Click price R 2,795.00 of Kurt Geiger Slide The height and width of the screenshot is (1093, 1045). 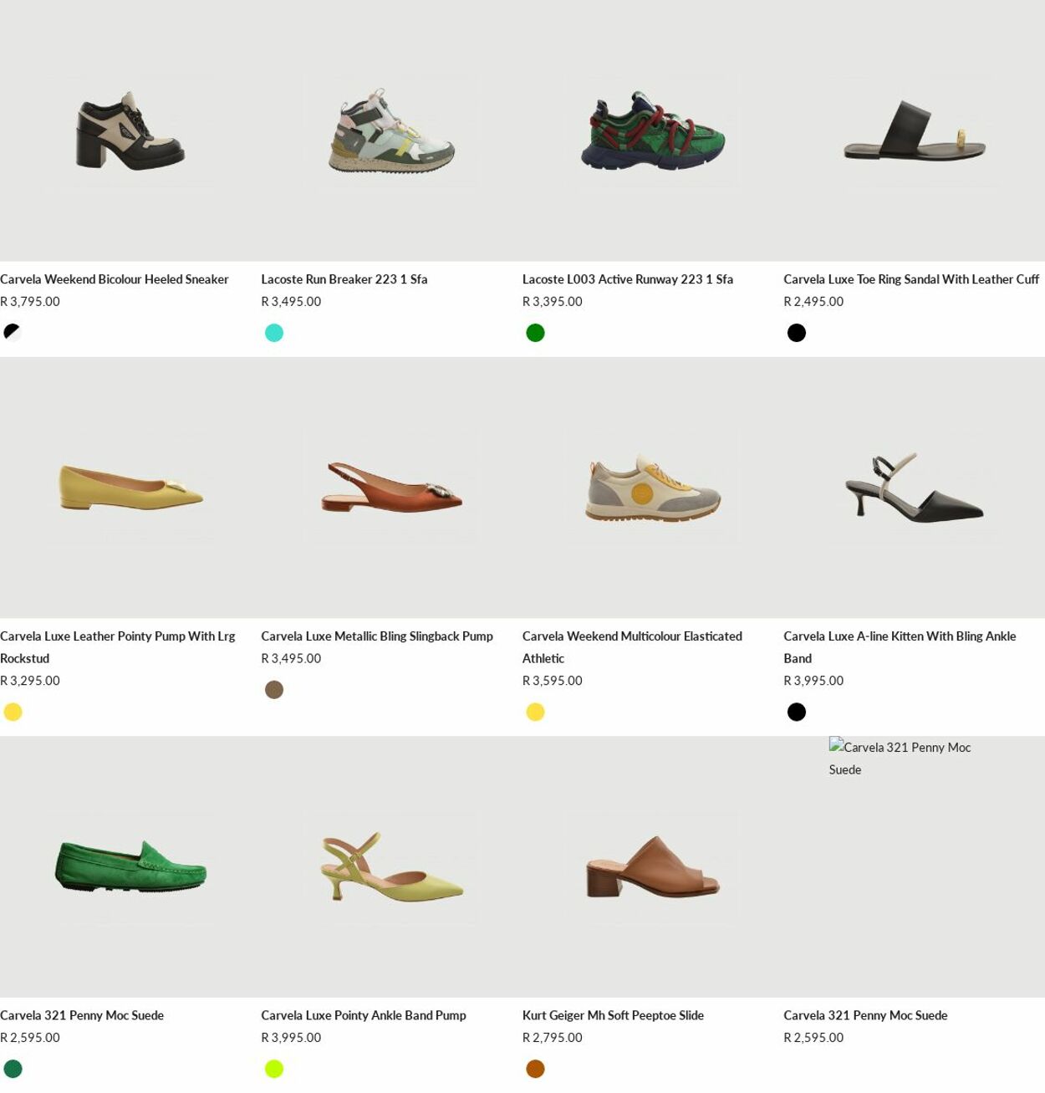click(x=553, y=1038)
